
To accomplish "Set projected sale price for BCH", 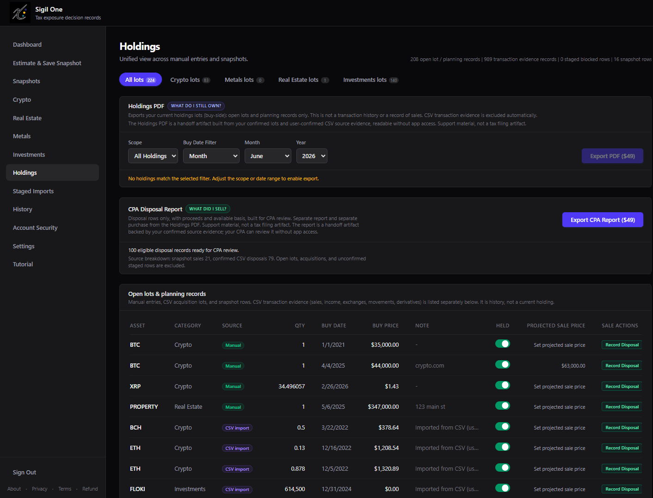I will tap(560, 428).
